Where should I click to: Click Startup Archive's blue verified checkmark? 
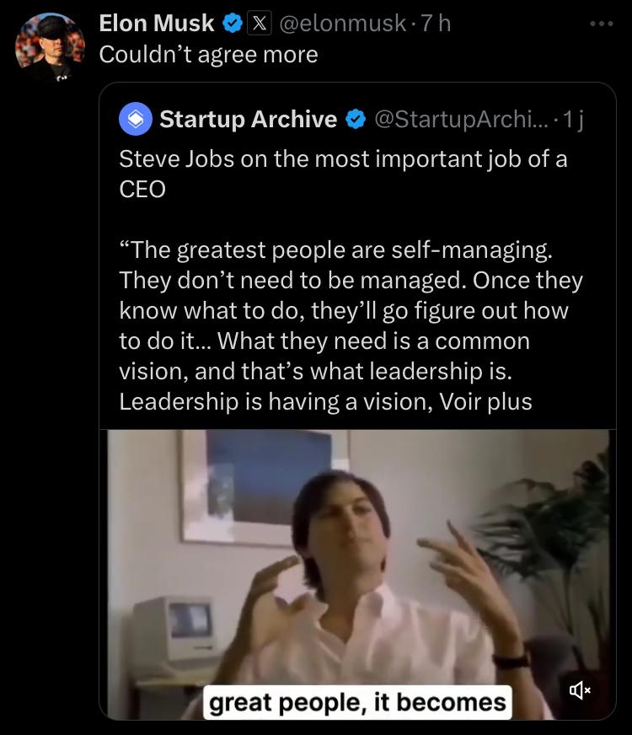(x=356, y=120)
